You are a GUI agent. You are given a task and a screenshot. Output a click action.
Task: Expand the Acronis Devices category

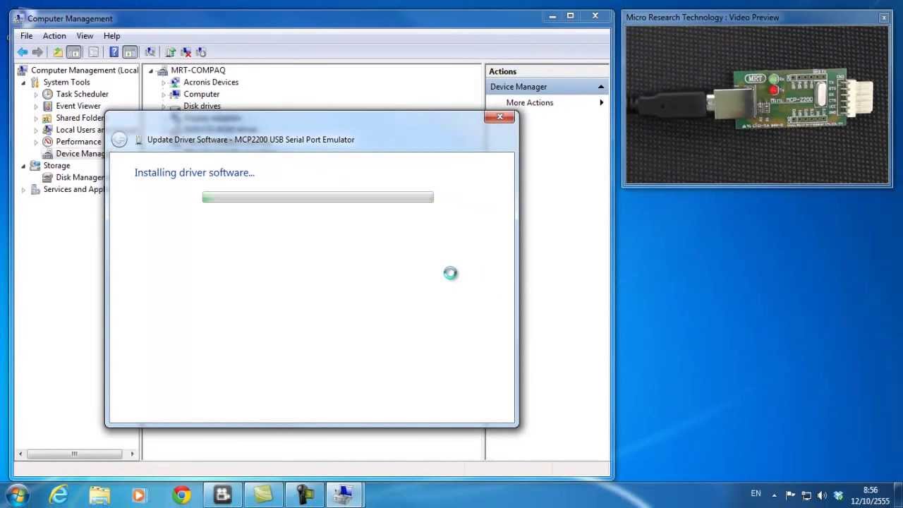164,83
